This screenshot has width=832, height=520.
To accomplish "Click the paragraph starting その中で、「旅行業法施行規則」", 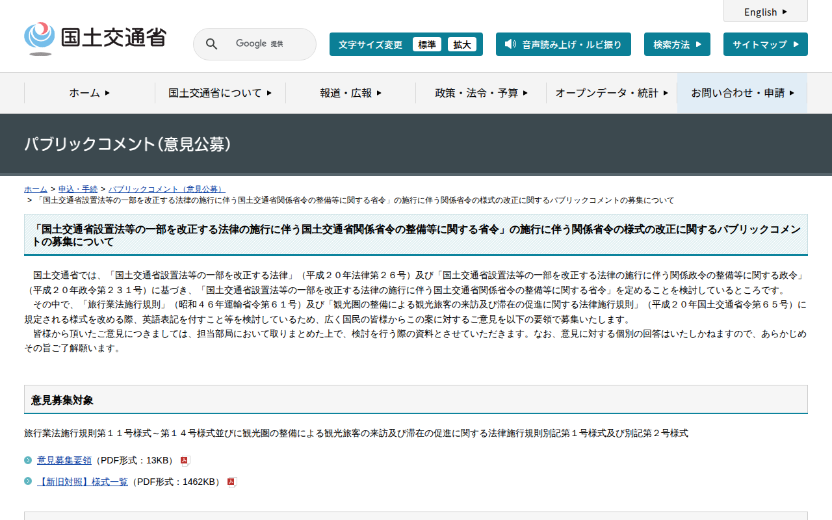I will pos(416,312).
